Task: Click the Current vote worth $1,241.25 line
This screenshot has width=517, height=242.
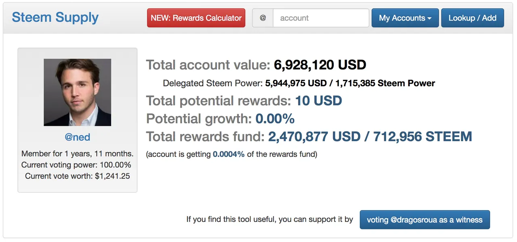Action: click(78, 176)
